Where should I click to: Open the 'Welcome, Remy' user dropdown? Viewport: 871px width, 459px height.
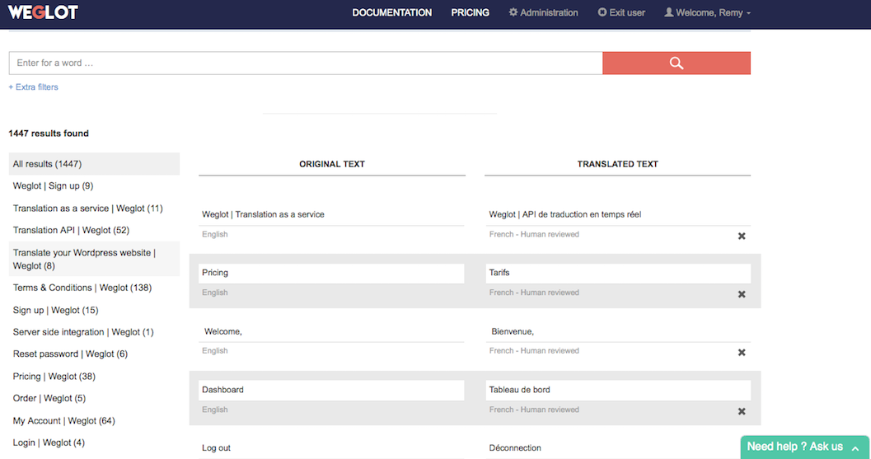[707, 12]
